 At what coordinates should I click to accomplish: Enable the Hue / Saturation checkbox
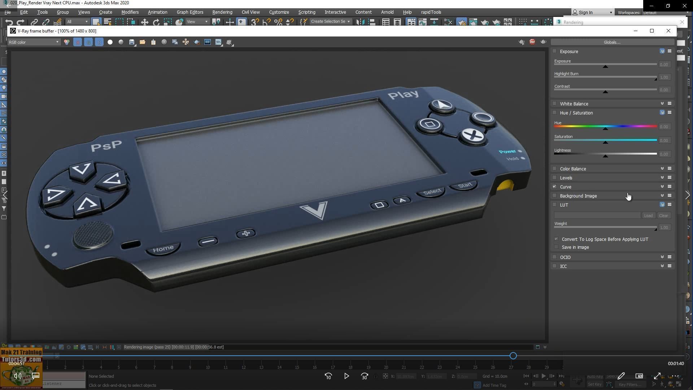[555, 113]
